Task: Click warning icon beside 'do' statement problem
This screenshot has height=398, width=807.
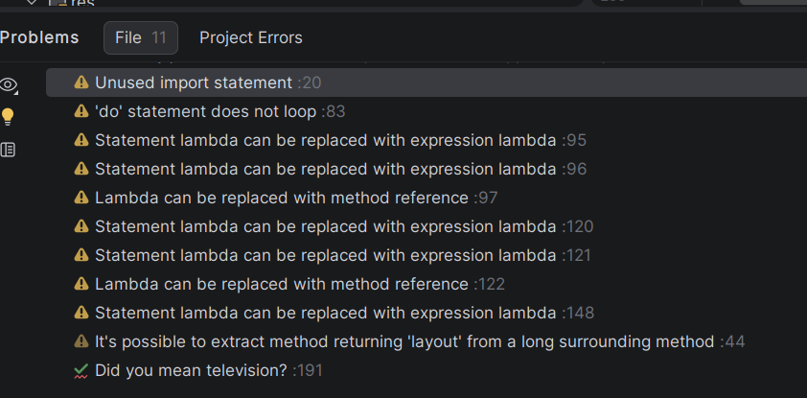Action: click(x=81, y=112)
